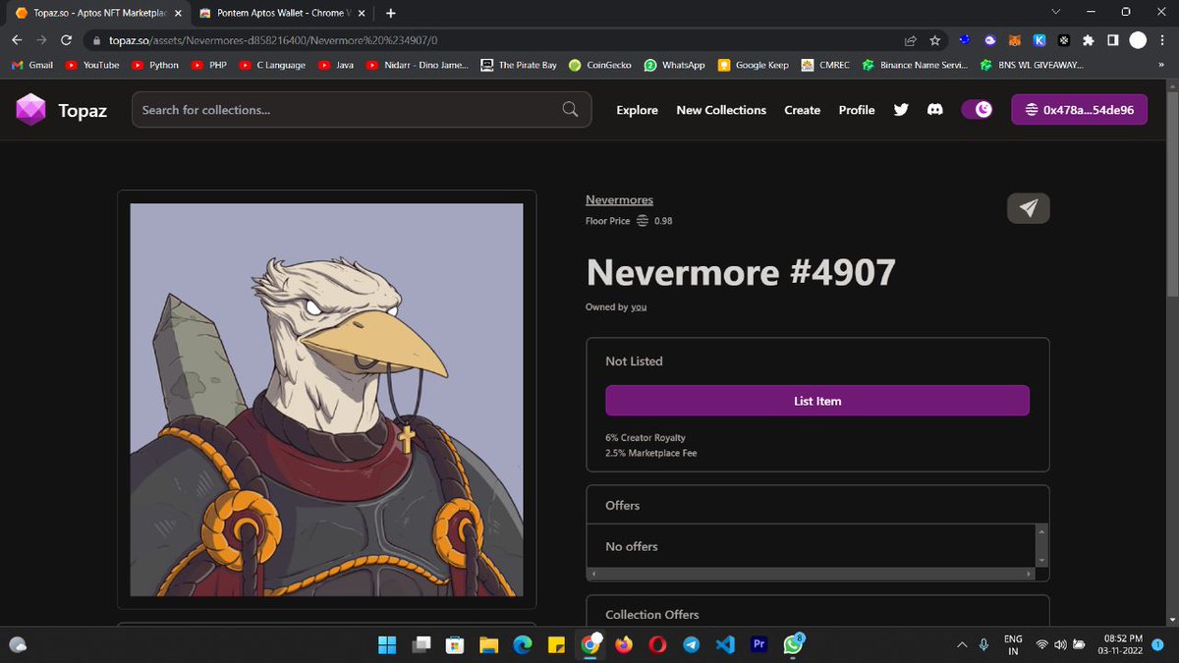Open Firefox from taskbar
The width and height of the screenshot is (1179, 663).
point(624,644)
